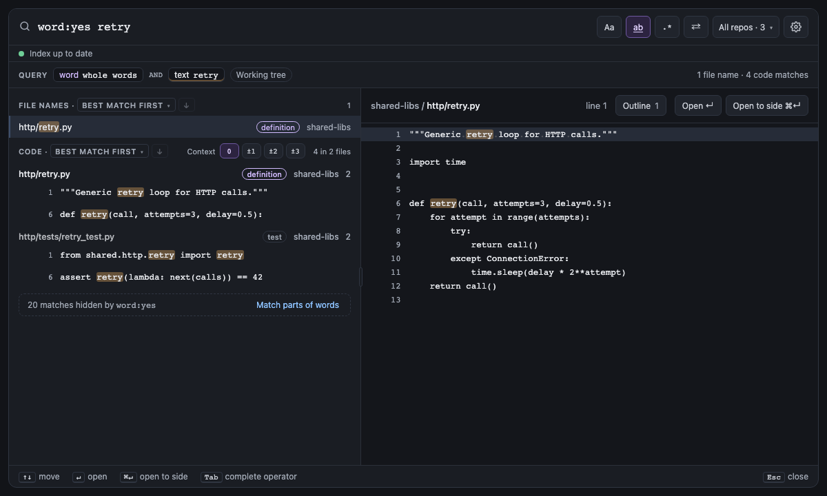Set context lines to ±2
This screenshot has width=827, height=496.
[x=274, y=152]
